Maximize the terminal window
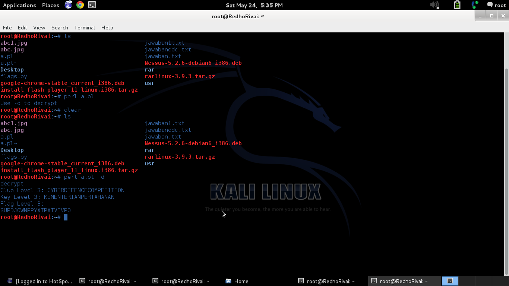509x286 pixels. point(492,16)
